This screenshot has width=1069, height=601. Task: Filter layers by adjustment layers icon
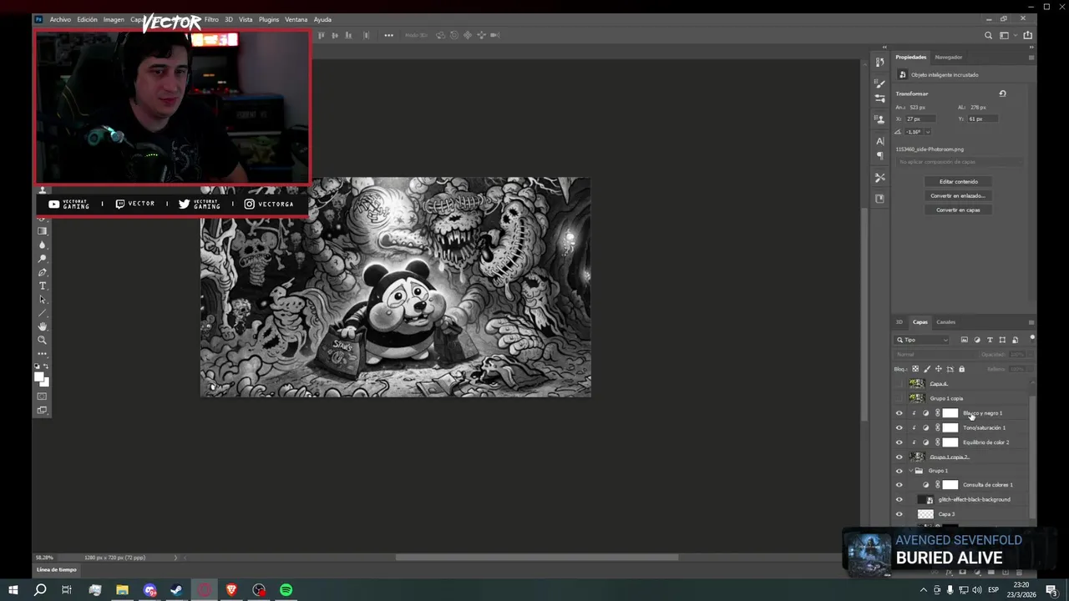pos(977,340)
